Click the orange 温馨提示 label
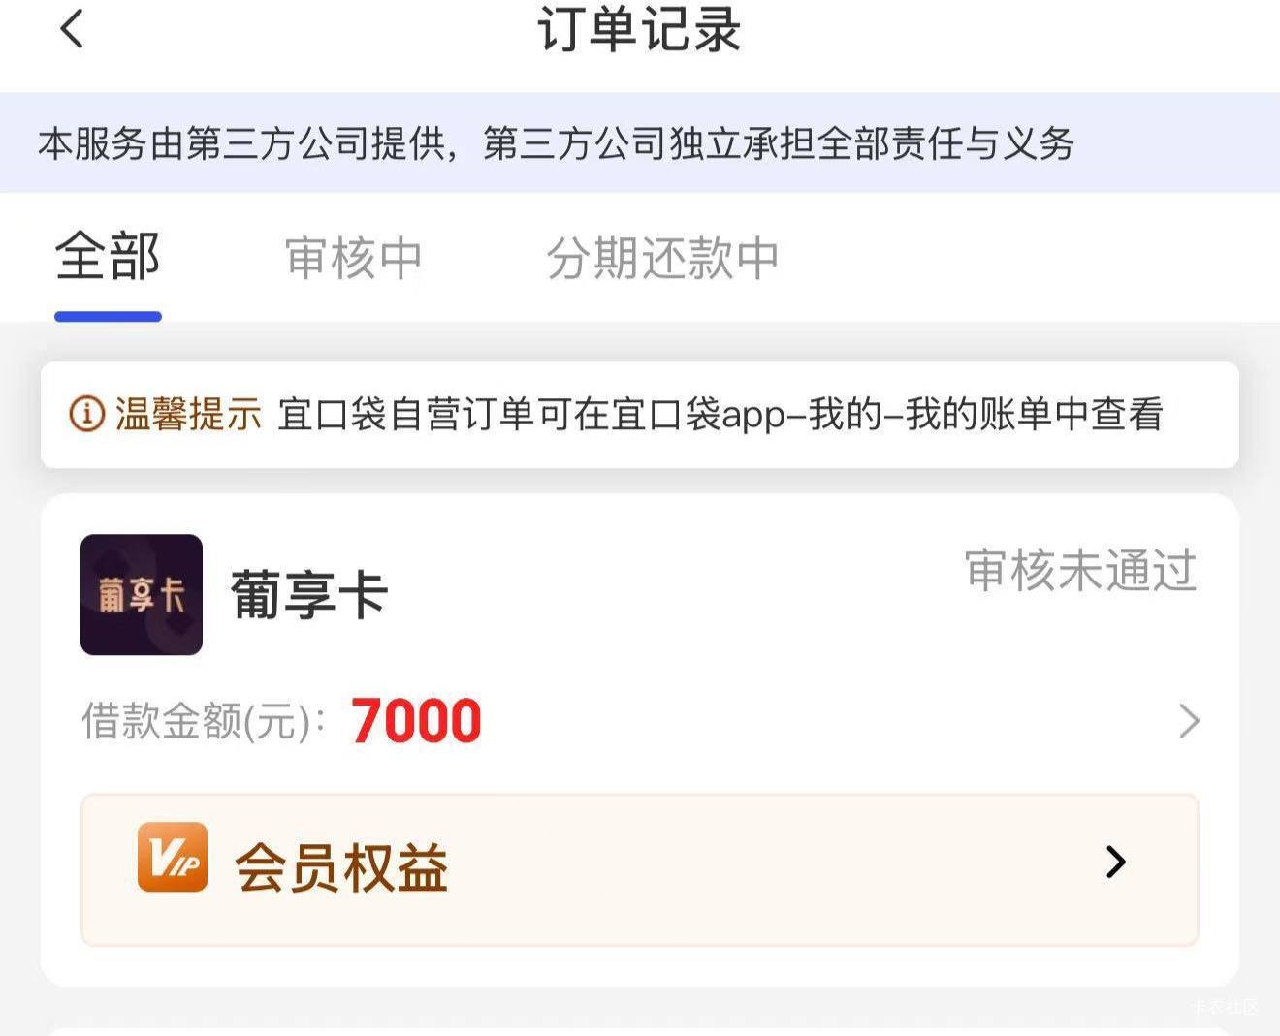The height and width of the screenshot is (1036, 1280). pos(188,414)
